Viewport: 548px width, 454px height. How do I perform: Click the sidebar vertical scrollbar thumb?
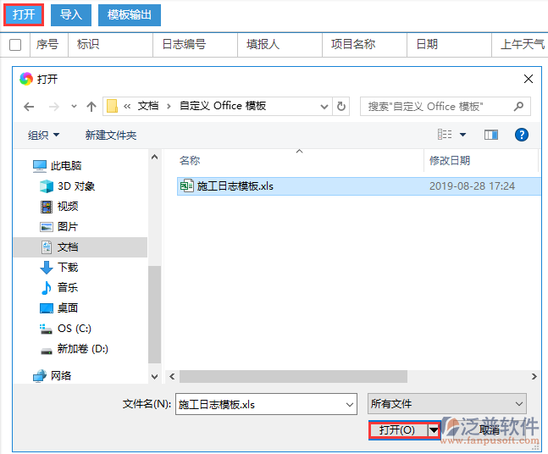(x=154, y=314)
